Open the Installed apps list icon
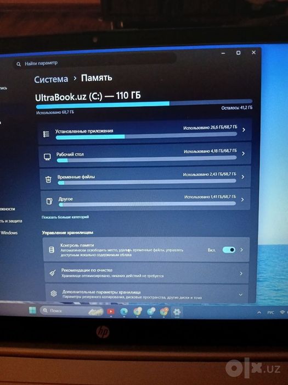The height and width of the screenshot is (385, 288). tap(46, 134)
